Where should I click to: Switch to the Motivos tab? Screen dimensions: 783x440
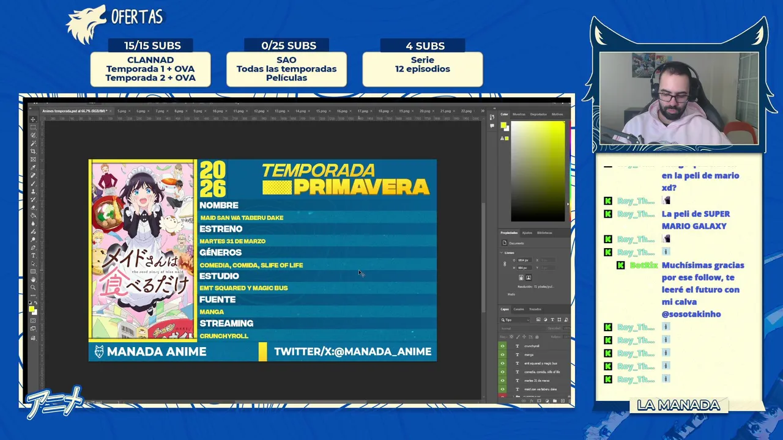(x=557, y=114)
